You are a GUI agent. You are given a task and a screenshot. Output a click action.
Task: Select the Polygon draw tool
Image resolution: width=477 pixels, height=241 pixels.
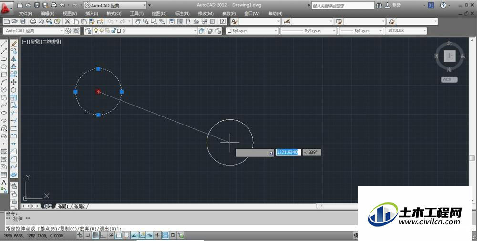coord(4,67)
